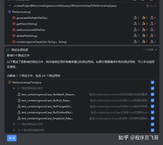Toggle checkbox for test_containsIgnoreCase_NullList test
The image size is (163, 145).
pos(152,100)
